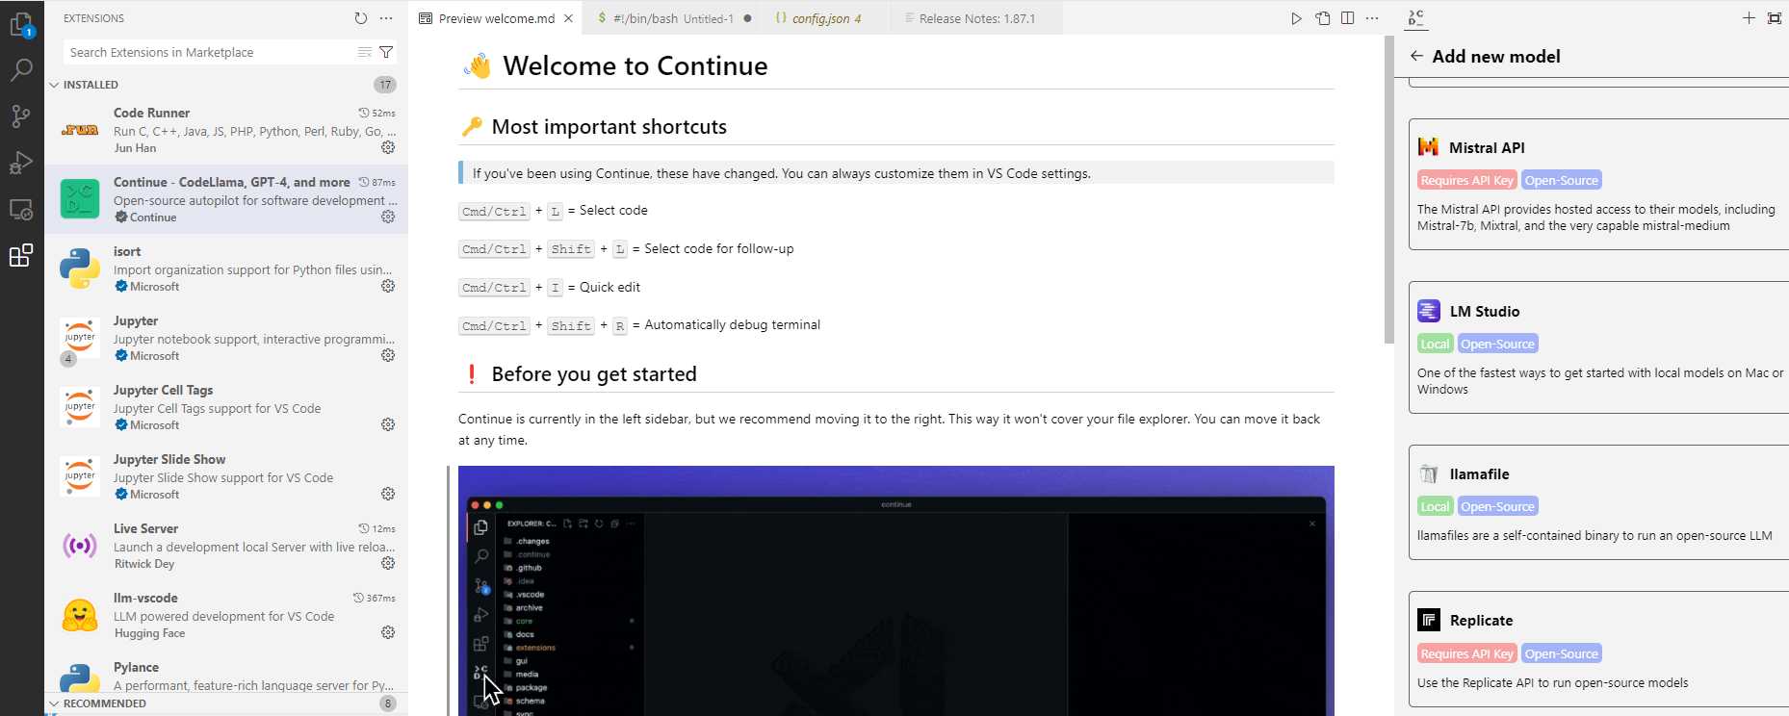Screen dimensions: 1789x716
Task: Open Run and Debug view
Action: click(21, 163)
